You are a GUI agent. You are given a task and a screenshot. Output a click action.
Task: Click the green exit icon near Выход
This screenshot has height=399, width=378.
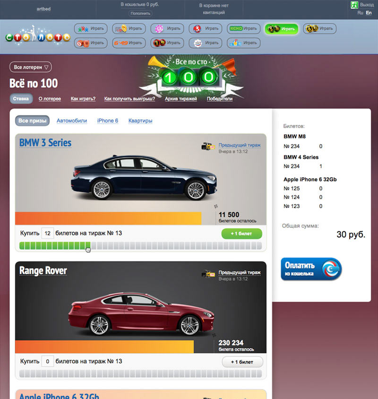tap(354, 5)
